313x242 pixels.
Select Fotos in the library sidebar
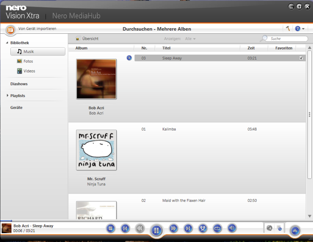click(28, 61)
